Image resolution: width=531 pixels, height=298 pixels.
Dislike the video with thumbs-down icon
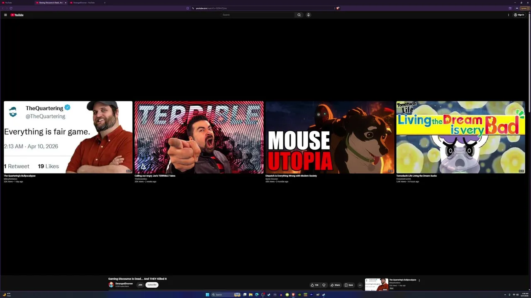pos(324,285)
